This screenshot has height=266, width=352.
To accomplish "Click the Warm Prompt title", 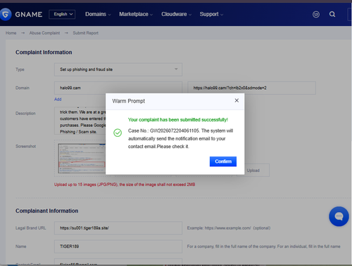I will tap(128, 101).
